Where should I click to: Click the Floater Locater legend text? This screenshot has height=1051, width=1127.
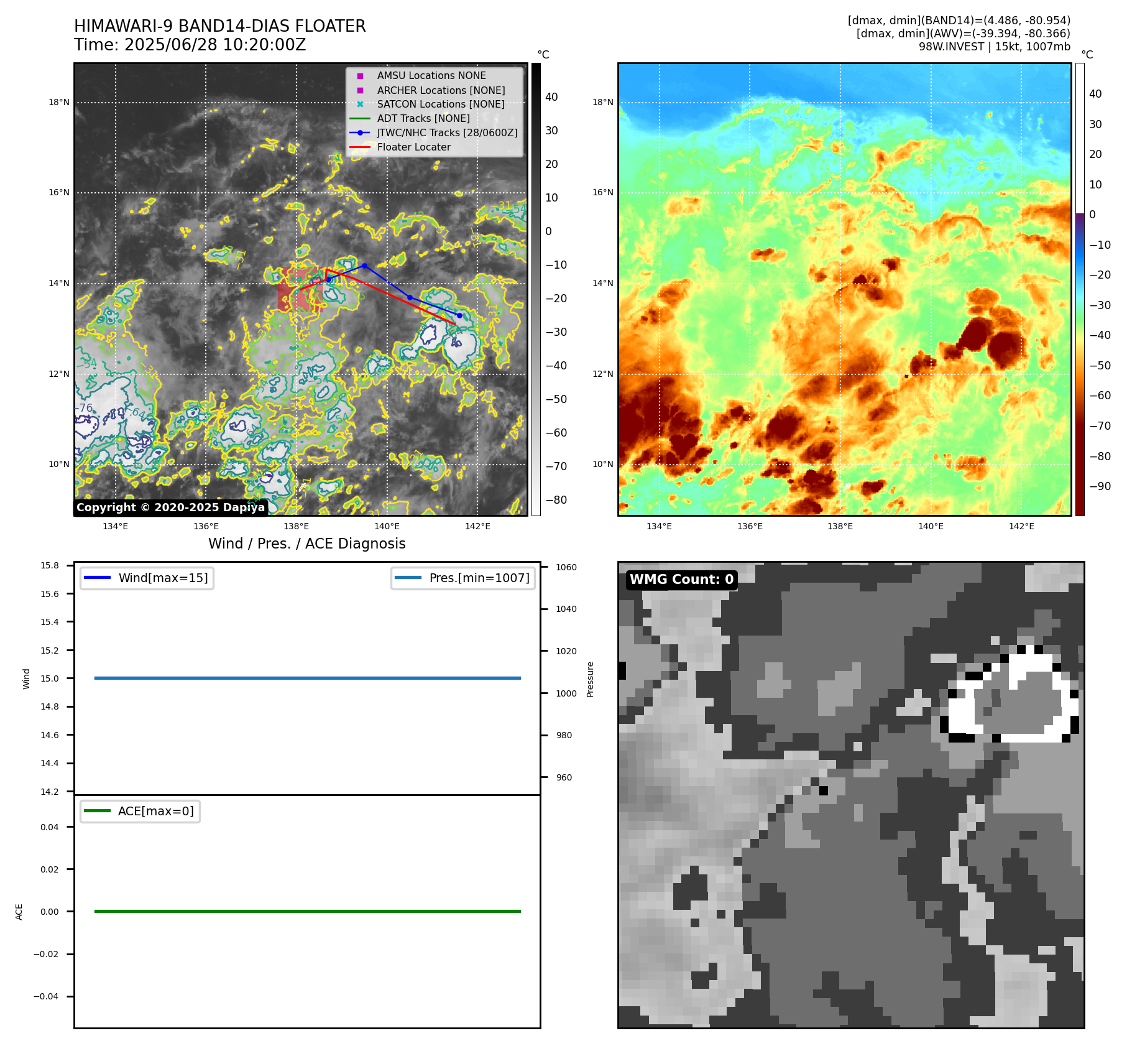coord(414,147)
